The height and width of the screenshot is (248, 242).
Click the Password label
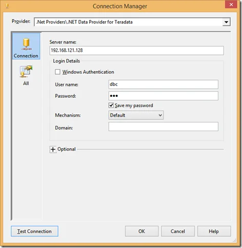(x=65, y=96)
